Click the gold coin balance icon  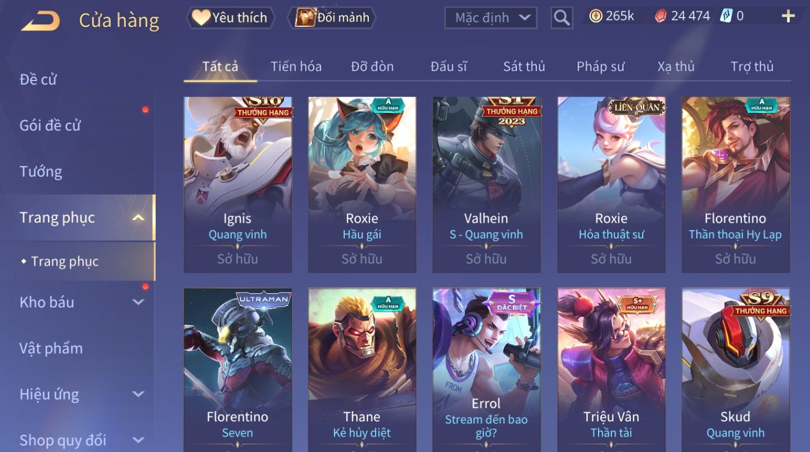[x=596, y=16]
